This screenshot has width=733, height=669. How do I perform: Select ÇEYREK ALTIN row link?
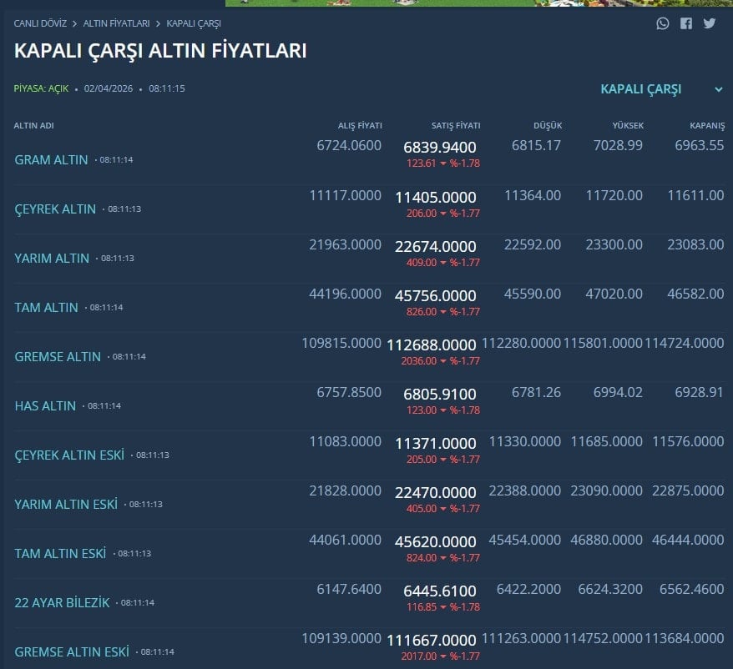55,209
